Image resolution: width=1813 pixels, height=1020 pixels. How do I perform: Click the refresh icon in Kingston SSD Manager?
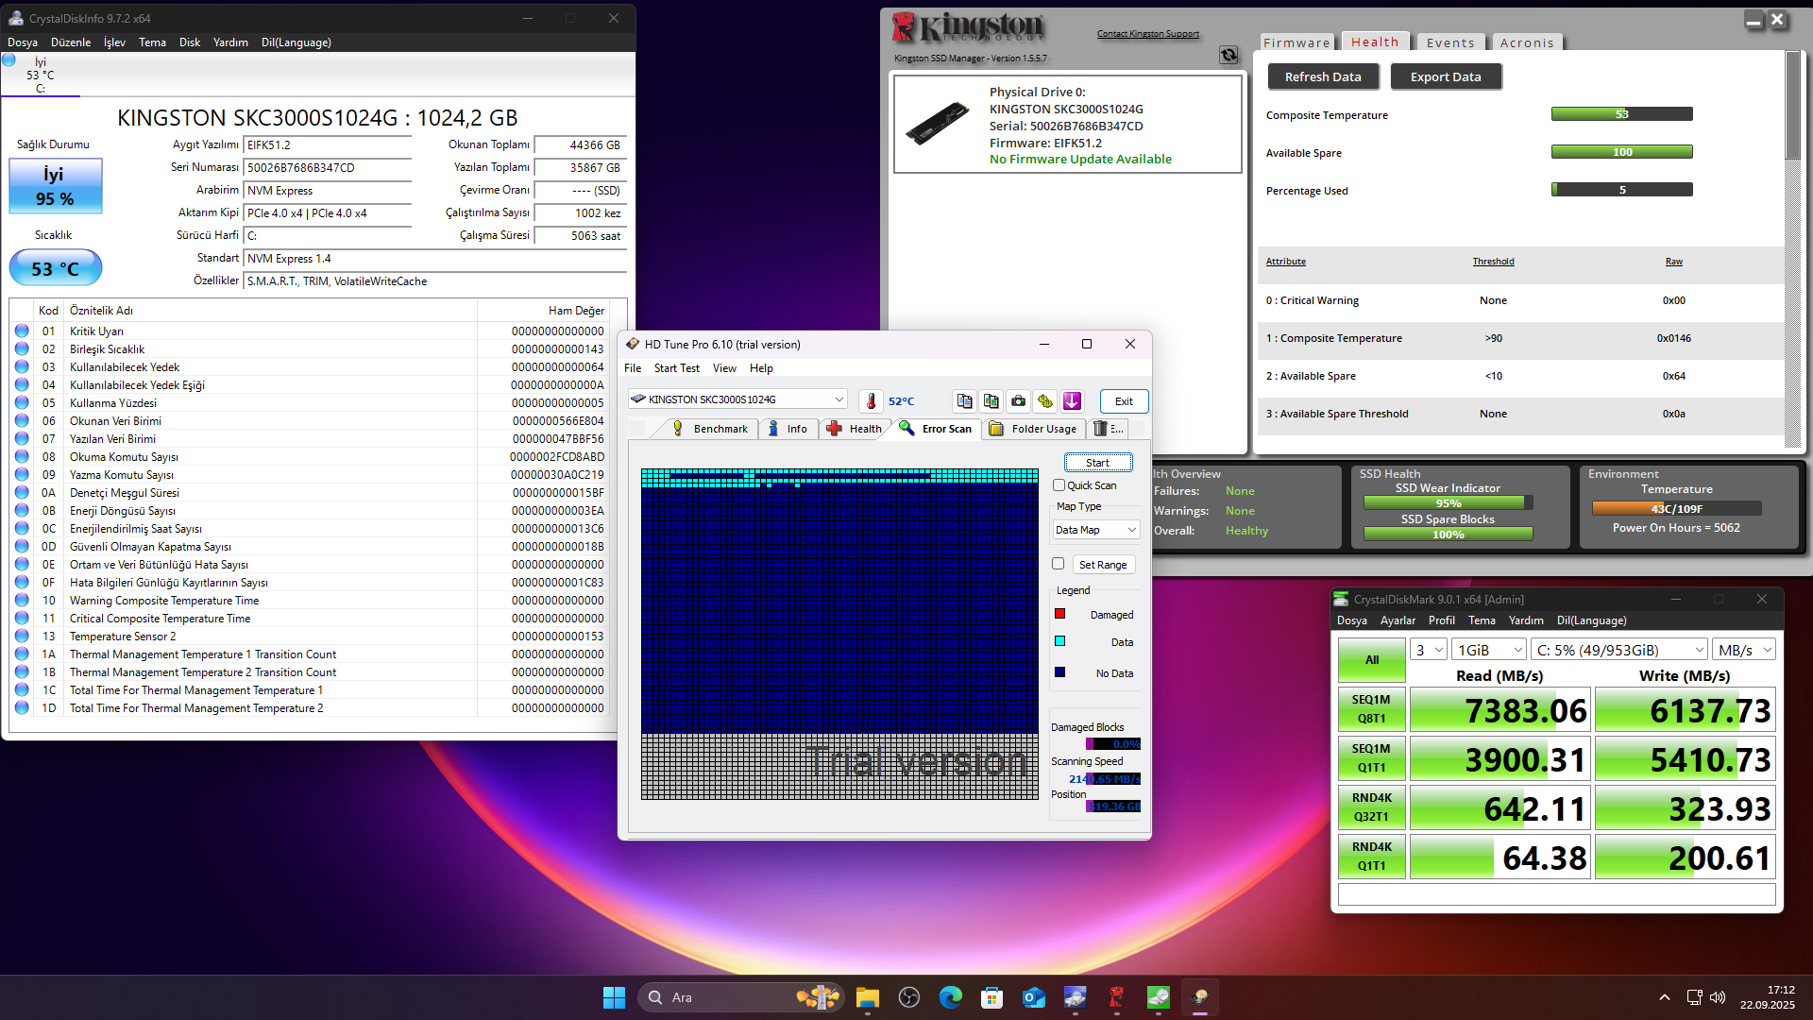1228,55
